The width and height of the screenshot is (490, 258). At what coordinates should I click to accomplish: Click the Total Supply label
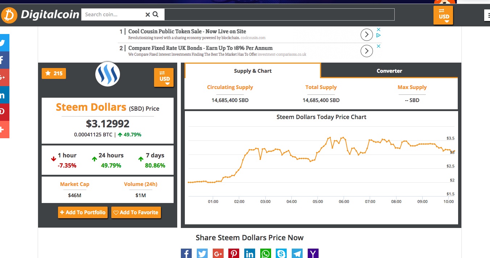coord(321,87)
